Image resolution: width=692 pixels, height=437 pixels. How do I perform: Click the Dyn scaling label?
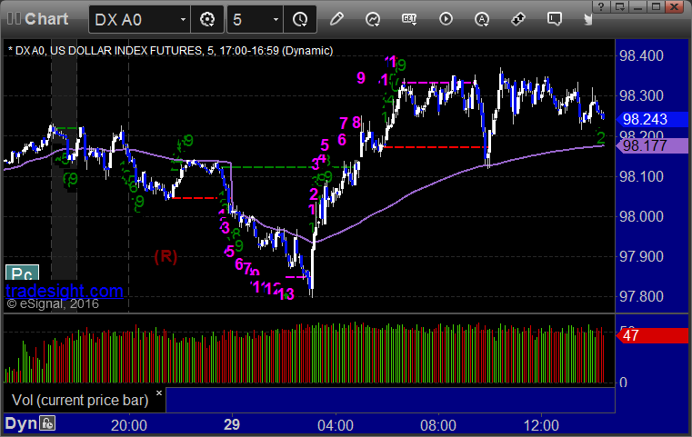click(x=21, y=423)
